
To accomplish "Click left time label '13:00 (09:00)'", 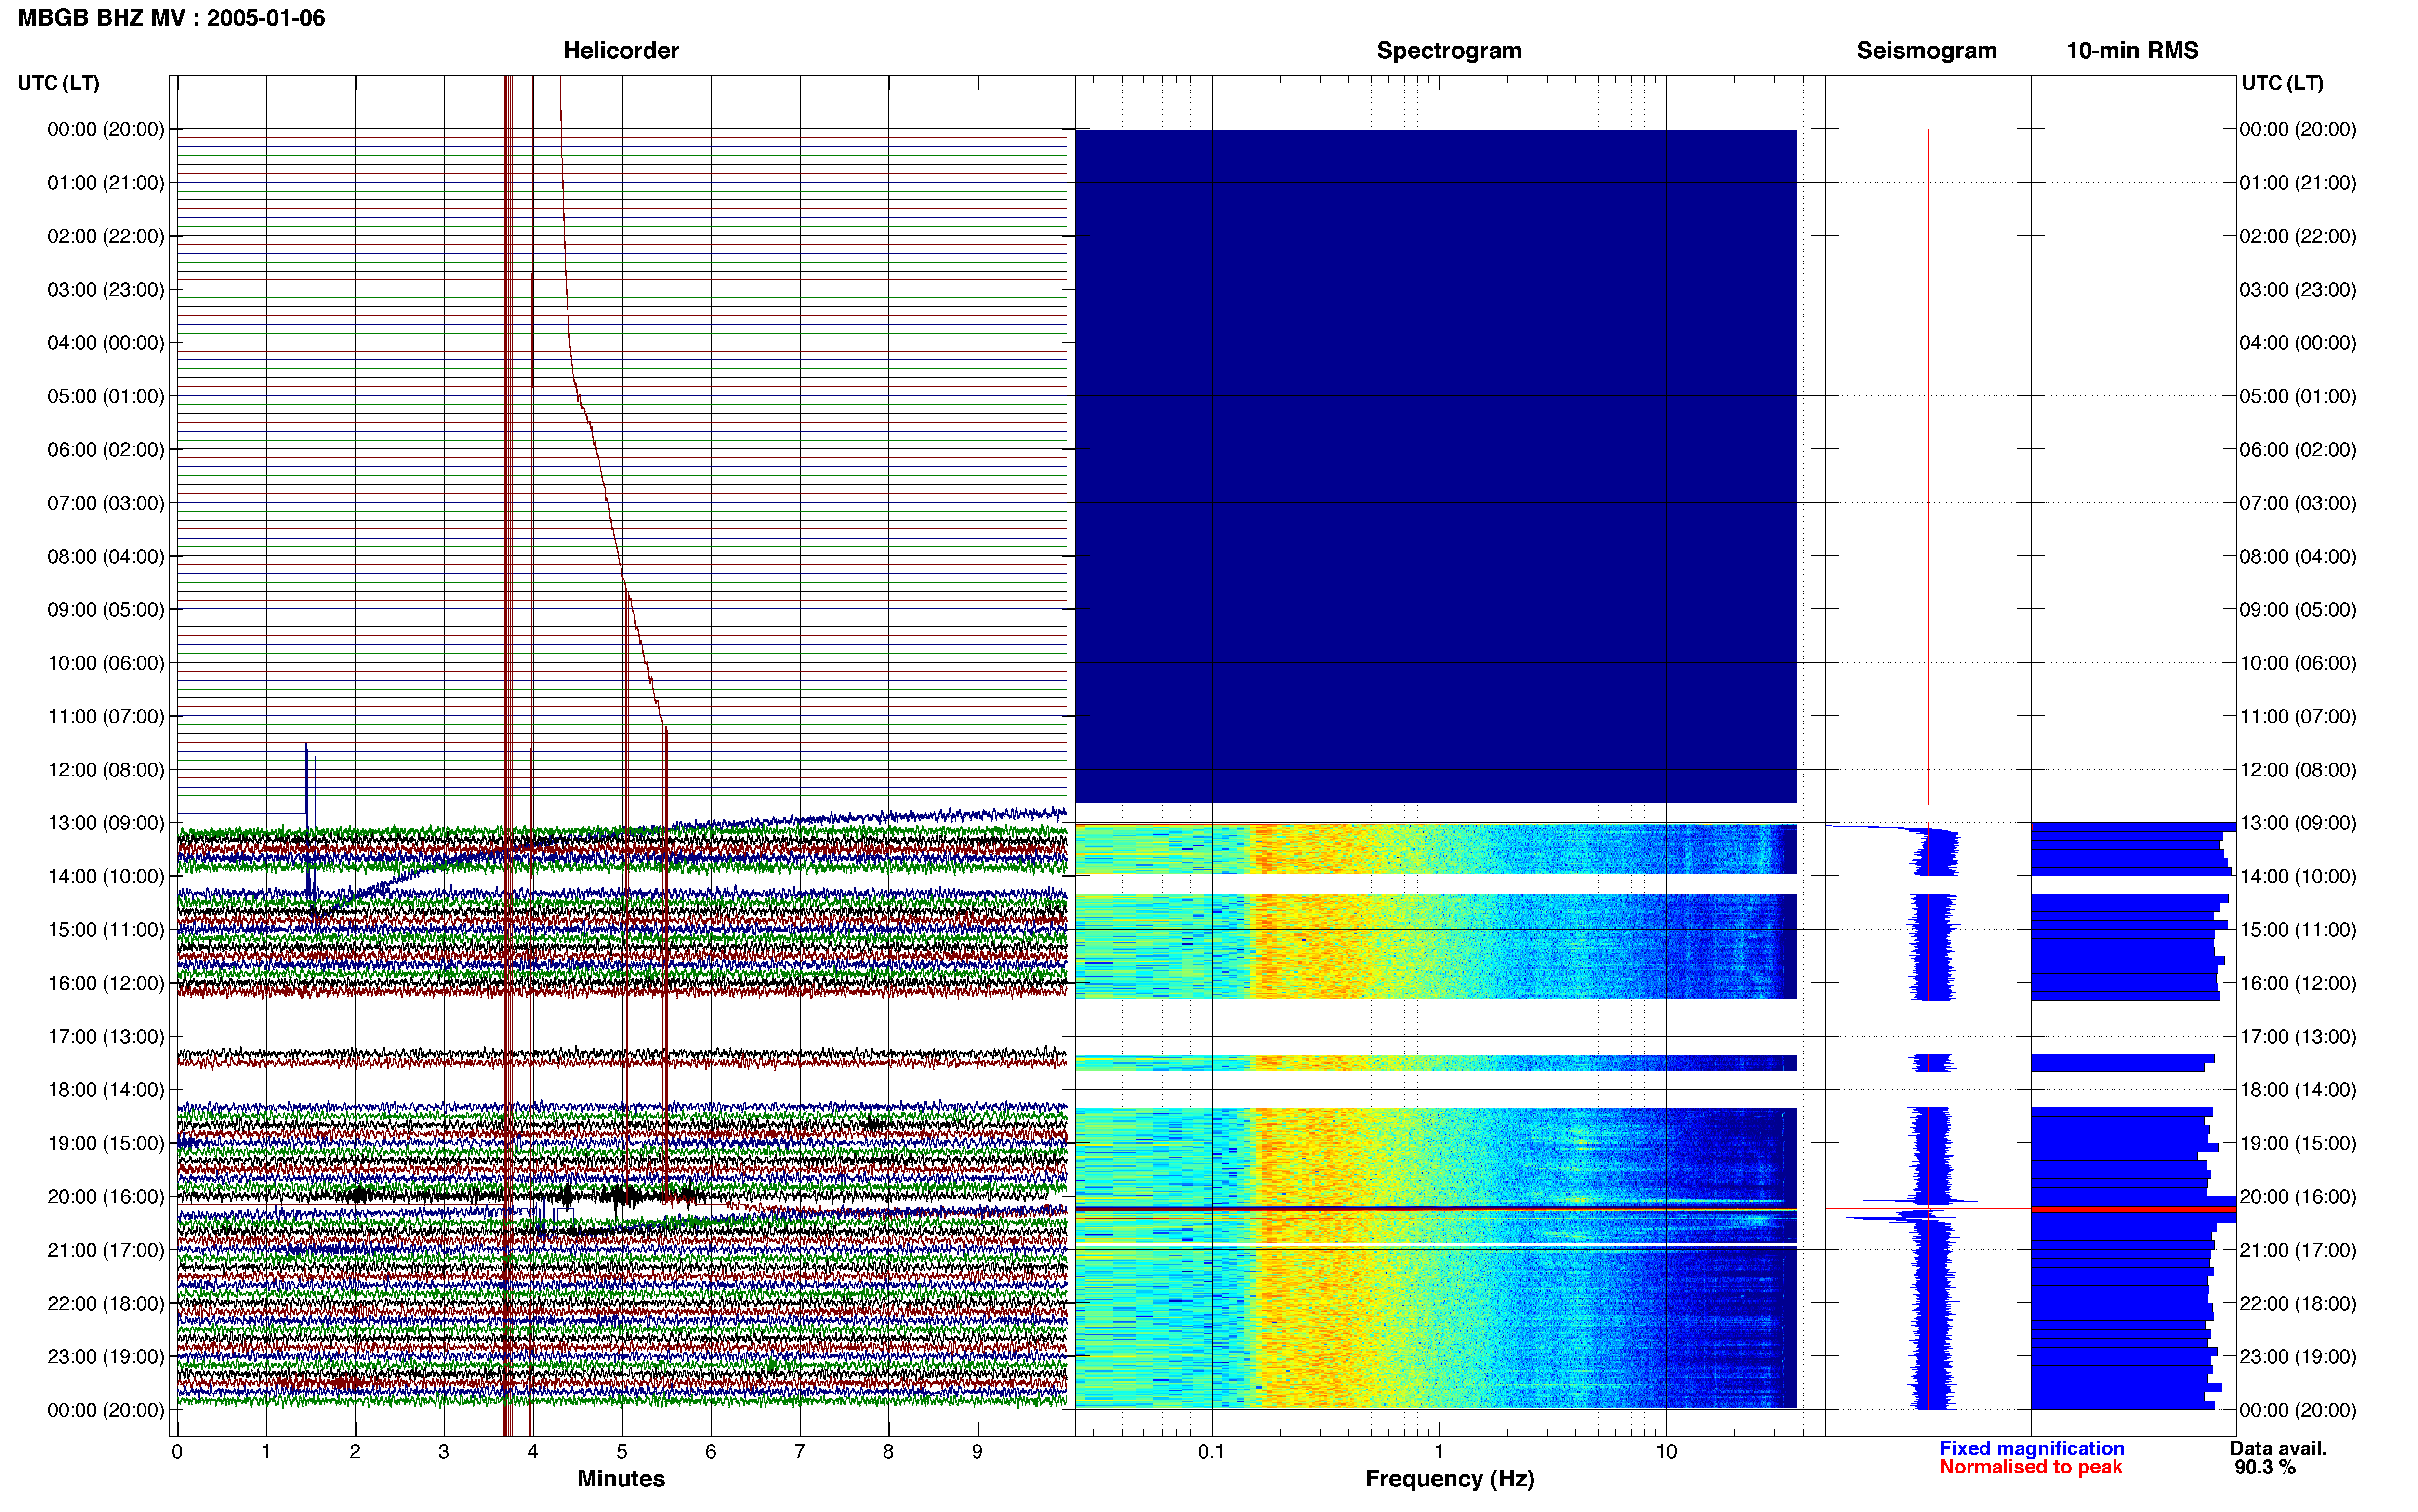I will (105, 822).
